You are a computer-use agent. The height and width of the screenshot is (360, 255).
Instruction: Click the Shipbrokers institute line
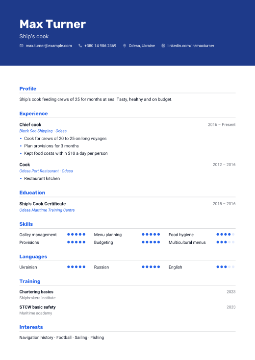tap(37, 298)
